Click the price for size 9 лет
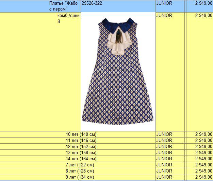 pyautogui.click(x=203, y=177)
